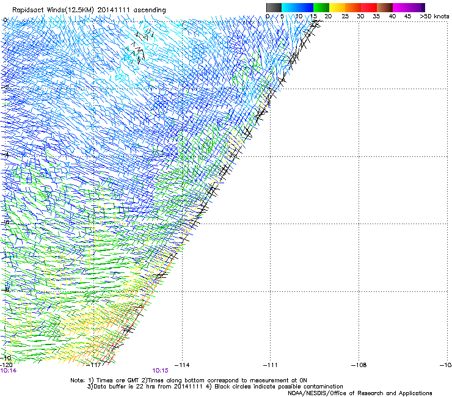Image resolution: width=452 pixels, height=397 pixels.
Task: Click the 'Data buffer is 22 hrs' note line
Action: click(x=215, y=387)
